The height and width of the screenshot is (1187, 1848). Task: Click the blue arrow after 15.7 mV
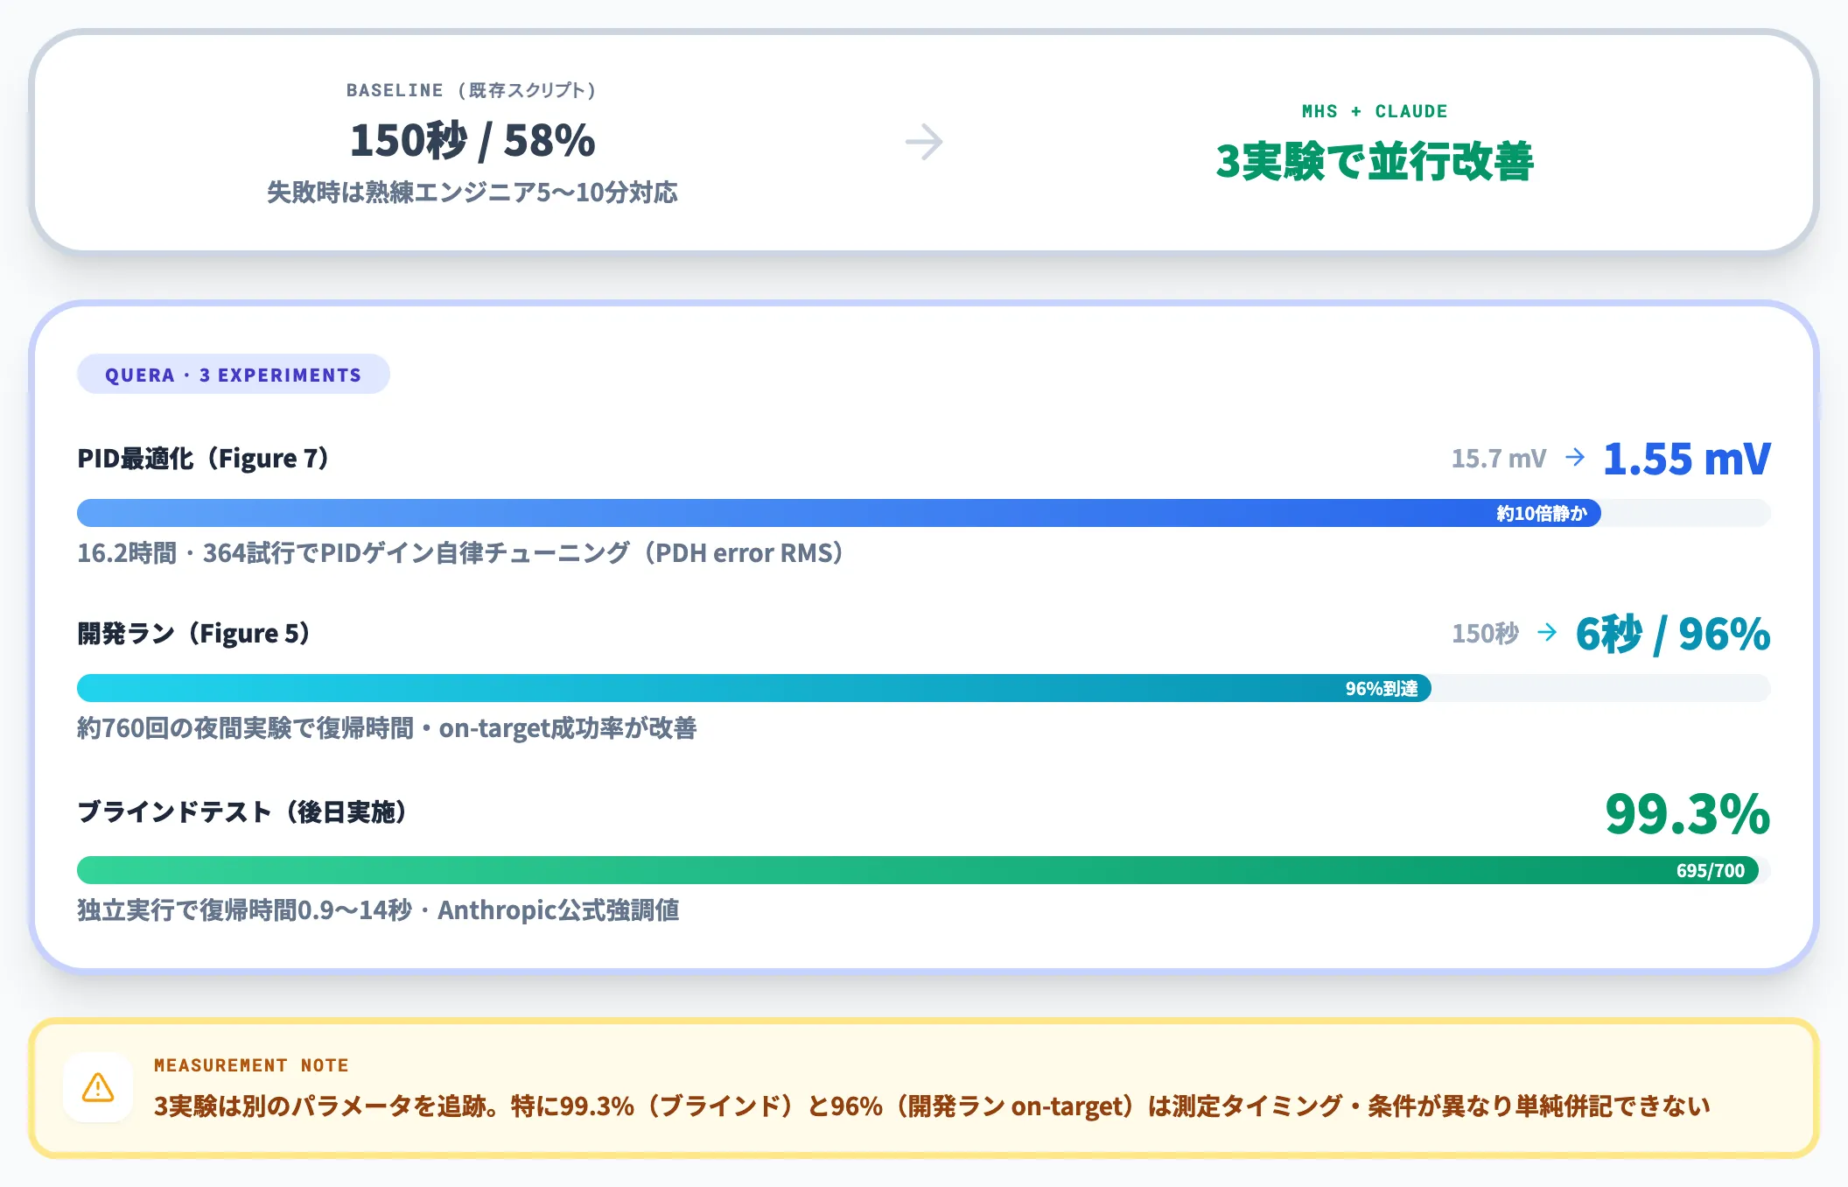(x=1575, y=457)
